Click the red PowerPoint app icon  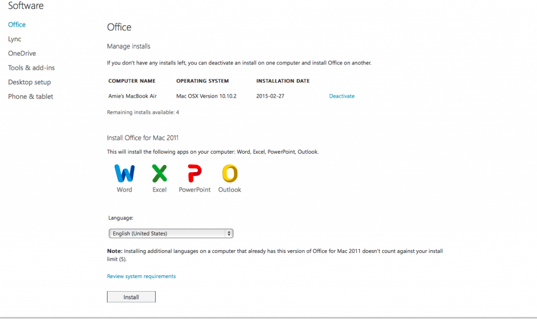coord(195,173)
